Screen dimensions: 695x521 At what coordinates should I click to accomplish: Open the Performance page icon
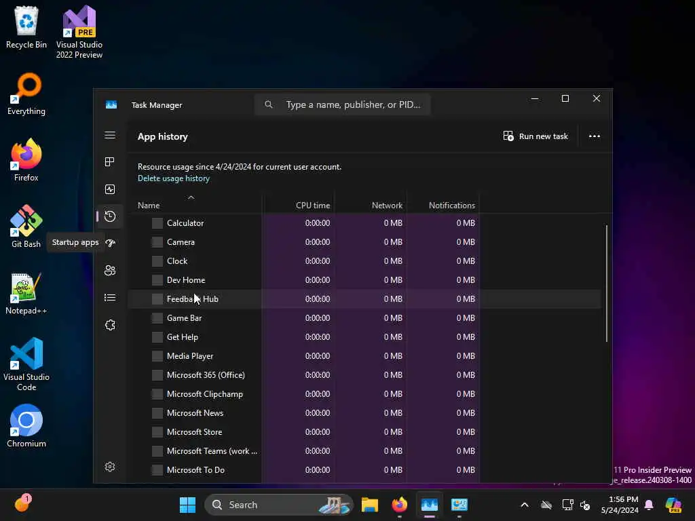110,190
